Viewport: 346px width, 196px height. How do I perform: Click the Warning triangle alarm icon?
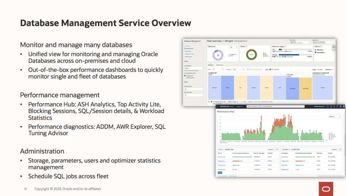pyautogui.click(x=316, y=50)
